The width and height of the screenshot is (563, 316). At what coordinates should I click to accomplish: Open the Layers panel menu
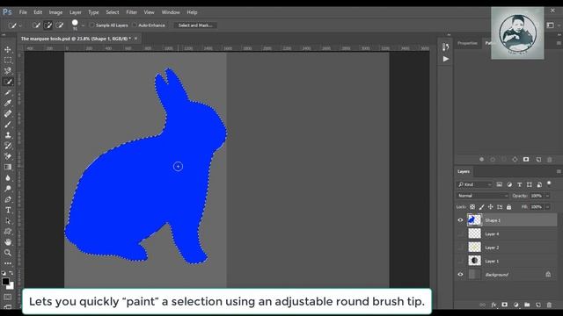(559, 171)
